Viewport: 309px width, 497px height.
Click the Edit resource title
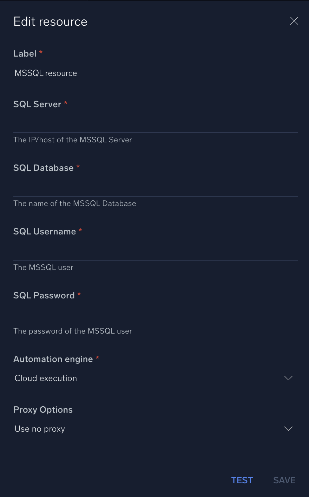(50, 21)
